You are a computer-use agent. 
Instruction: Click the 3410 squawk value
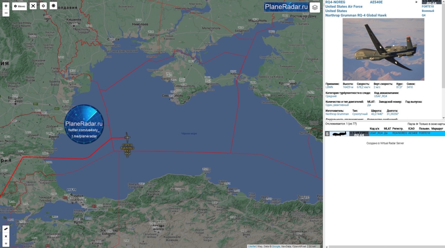tap(410, 87)
